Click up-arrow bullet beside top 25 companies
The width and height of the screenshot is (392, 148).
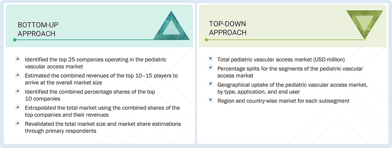coord(17,59)
